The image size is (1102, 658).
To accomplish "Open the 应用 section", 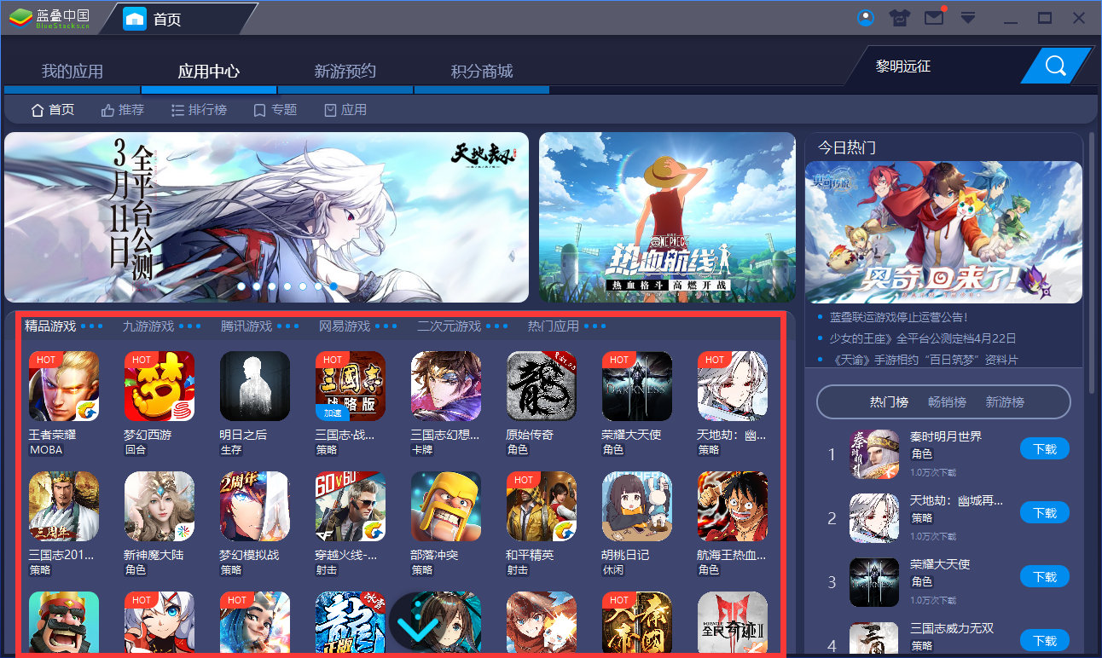I will click(345, 110).
